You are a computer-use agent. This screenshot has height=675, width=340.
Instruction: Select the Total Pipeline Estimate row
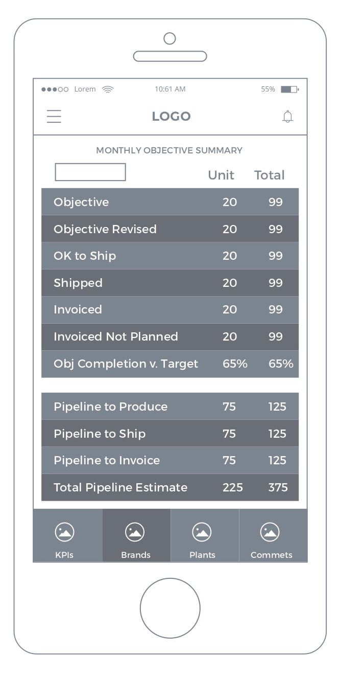click(169, 487)
